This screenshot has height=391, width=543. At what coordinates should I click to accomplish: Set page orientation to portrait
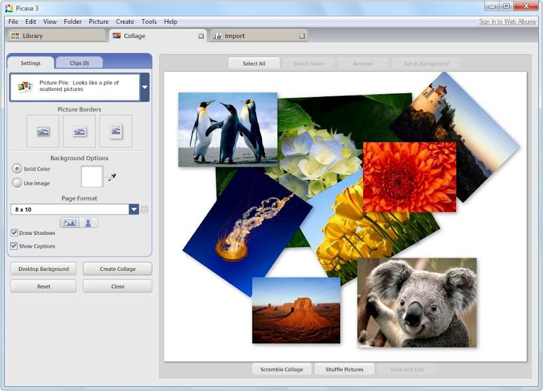coord(88,222)
